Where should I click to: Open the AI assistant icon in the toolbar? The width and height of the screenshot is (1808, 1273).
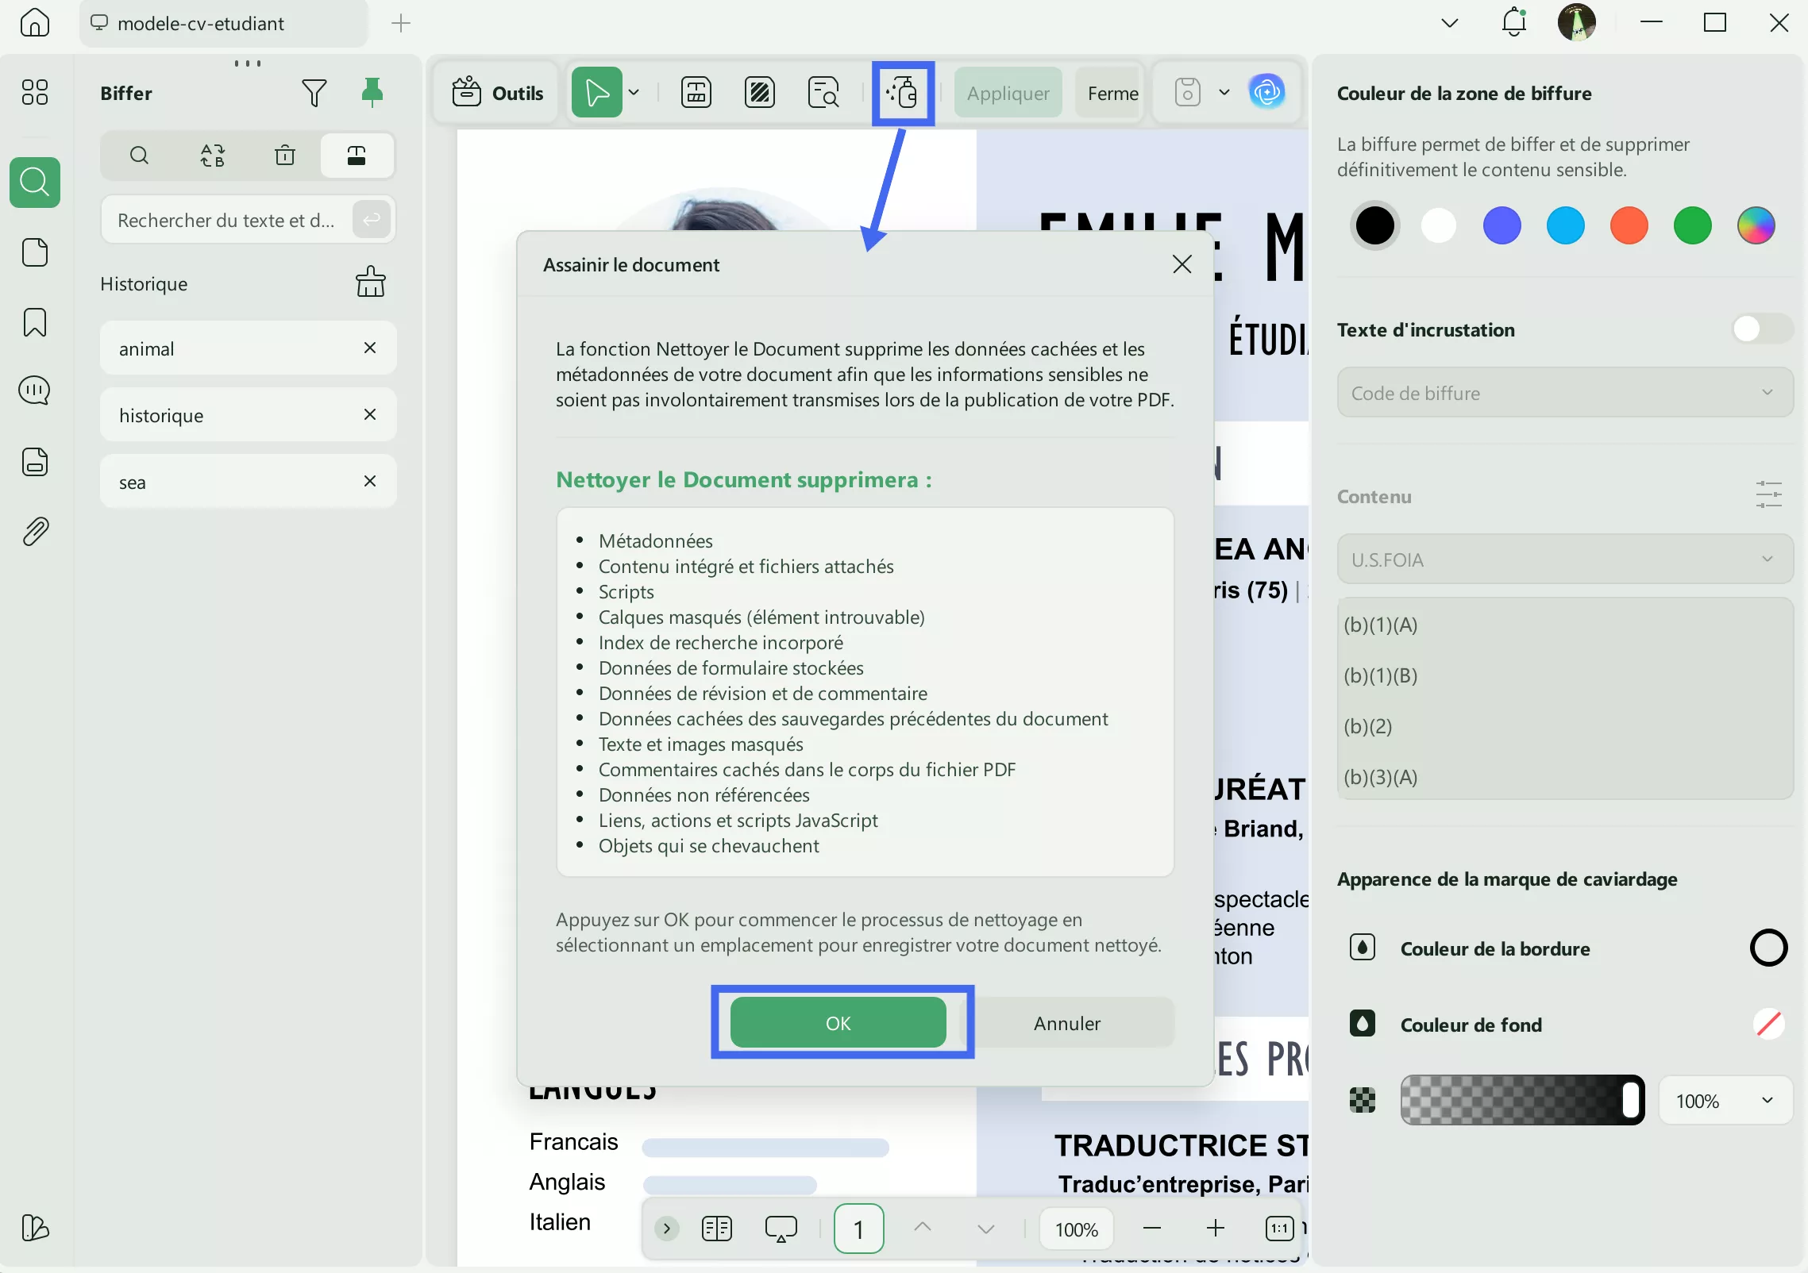[x=1266, y=93]
